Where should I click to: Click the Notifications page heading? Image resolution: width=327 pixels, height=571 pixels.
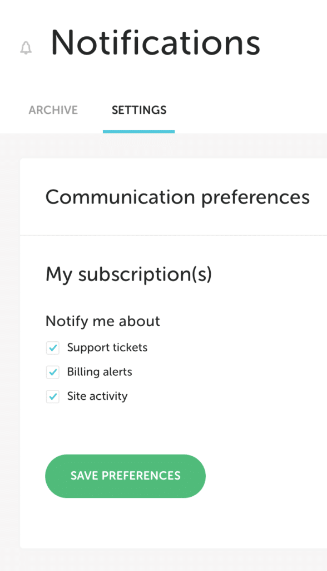click(x=155, y=43)
